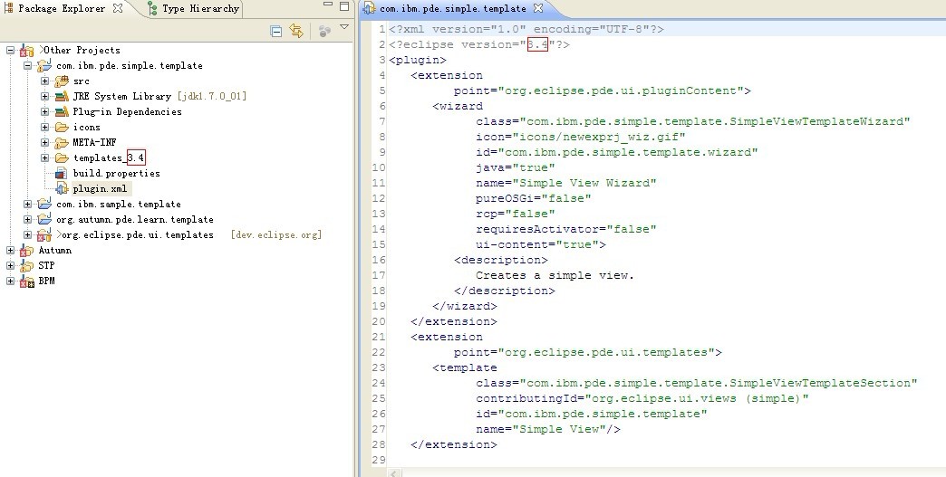Click the contributingId="org.eclipse.ui.views (simple)" line
Image resolution: width=946 pixels, height=477 pixels.
click(x=642, y=398)
